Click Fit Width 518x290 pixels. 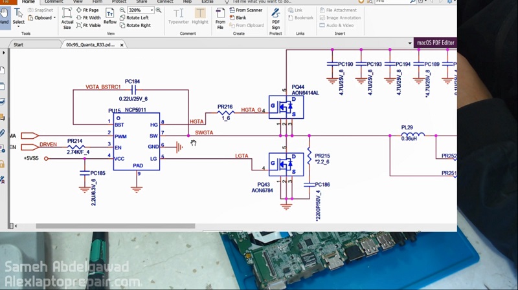pos(89,18)
